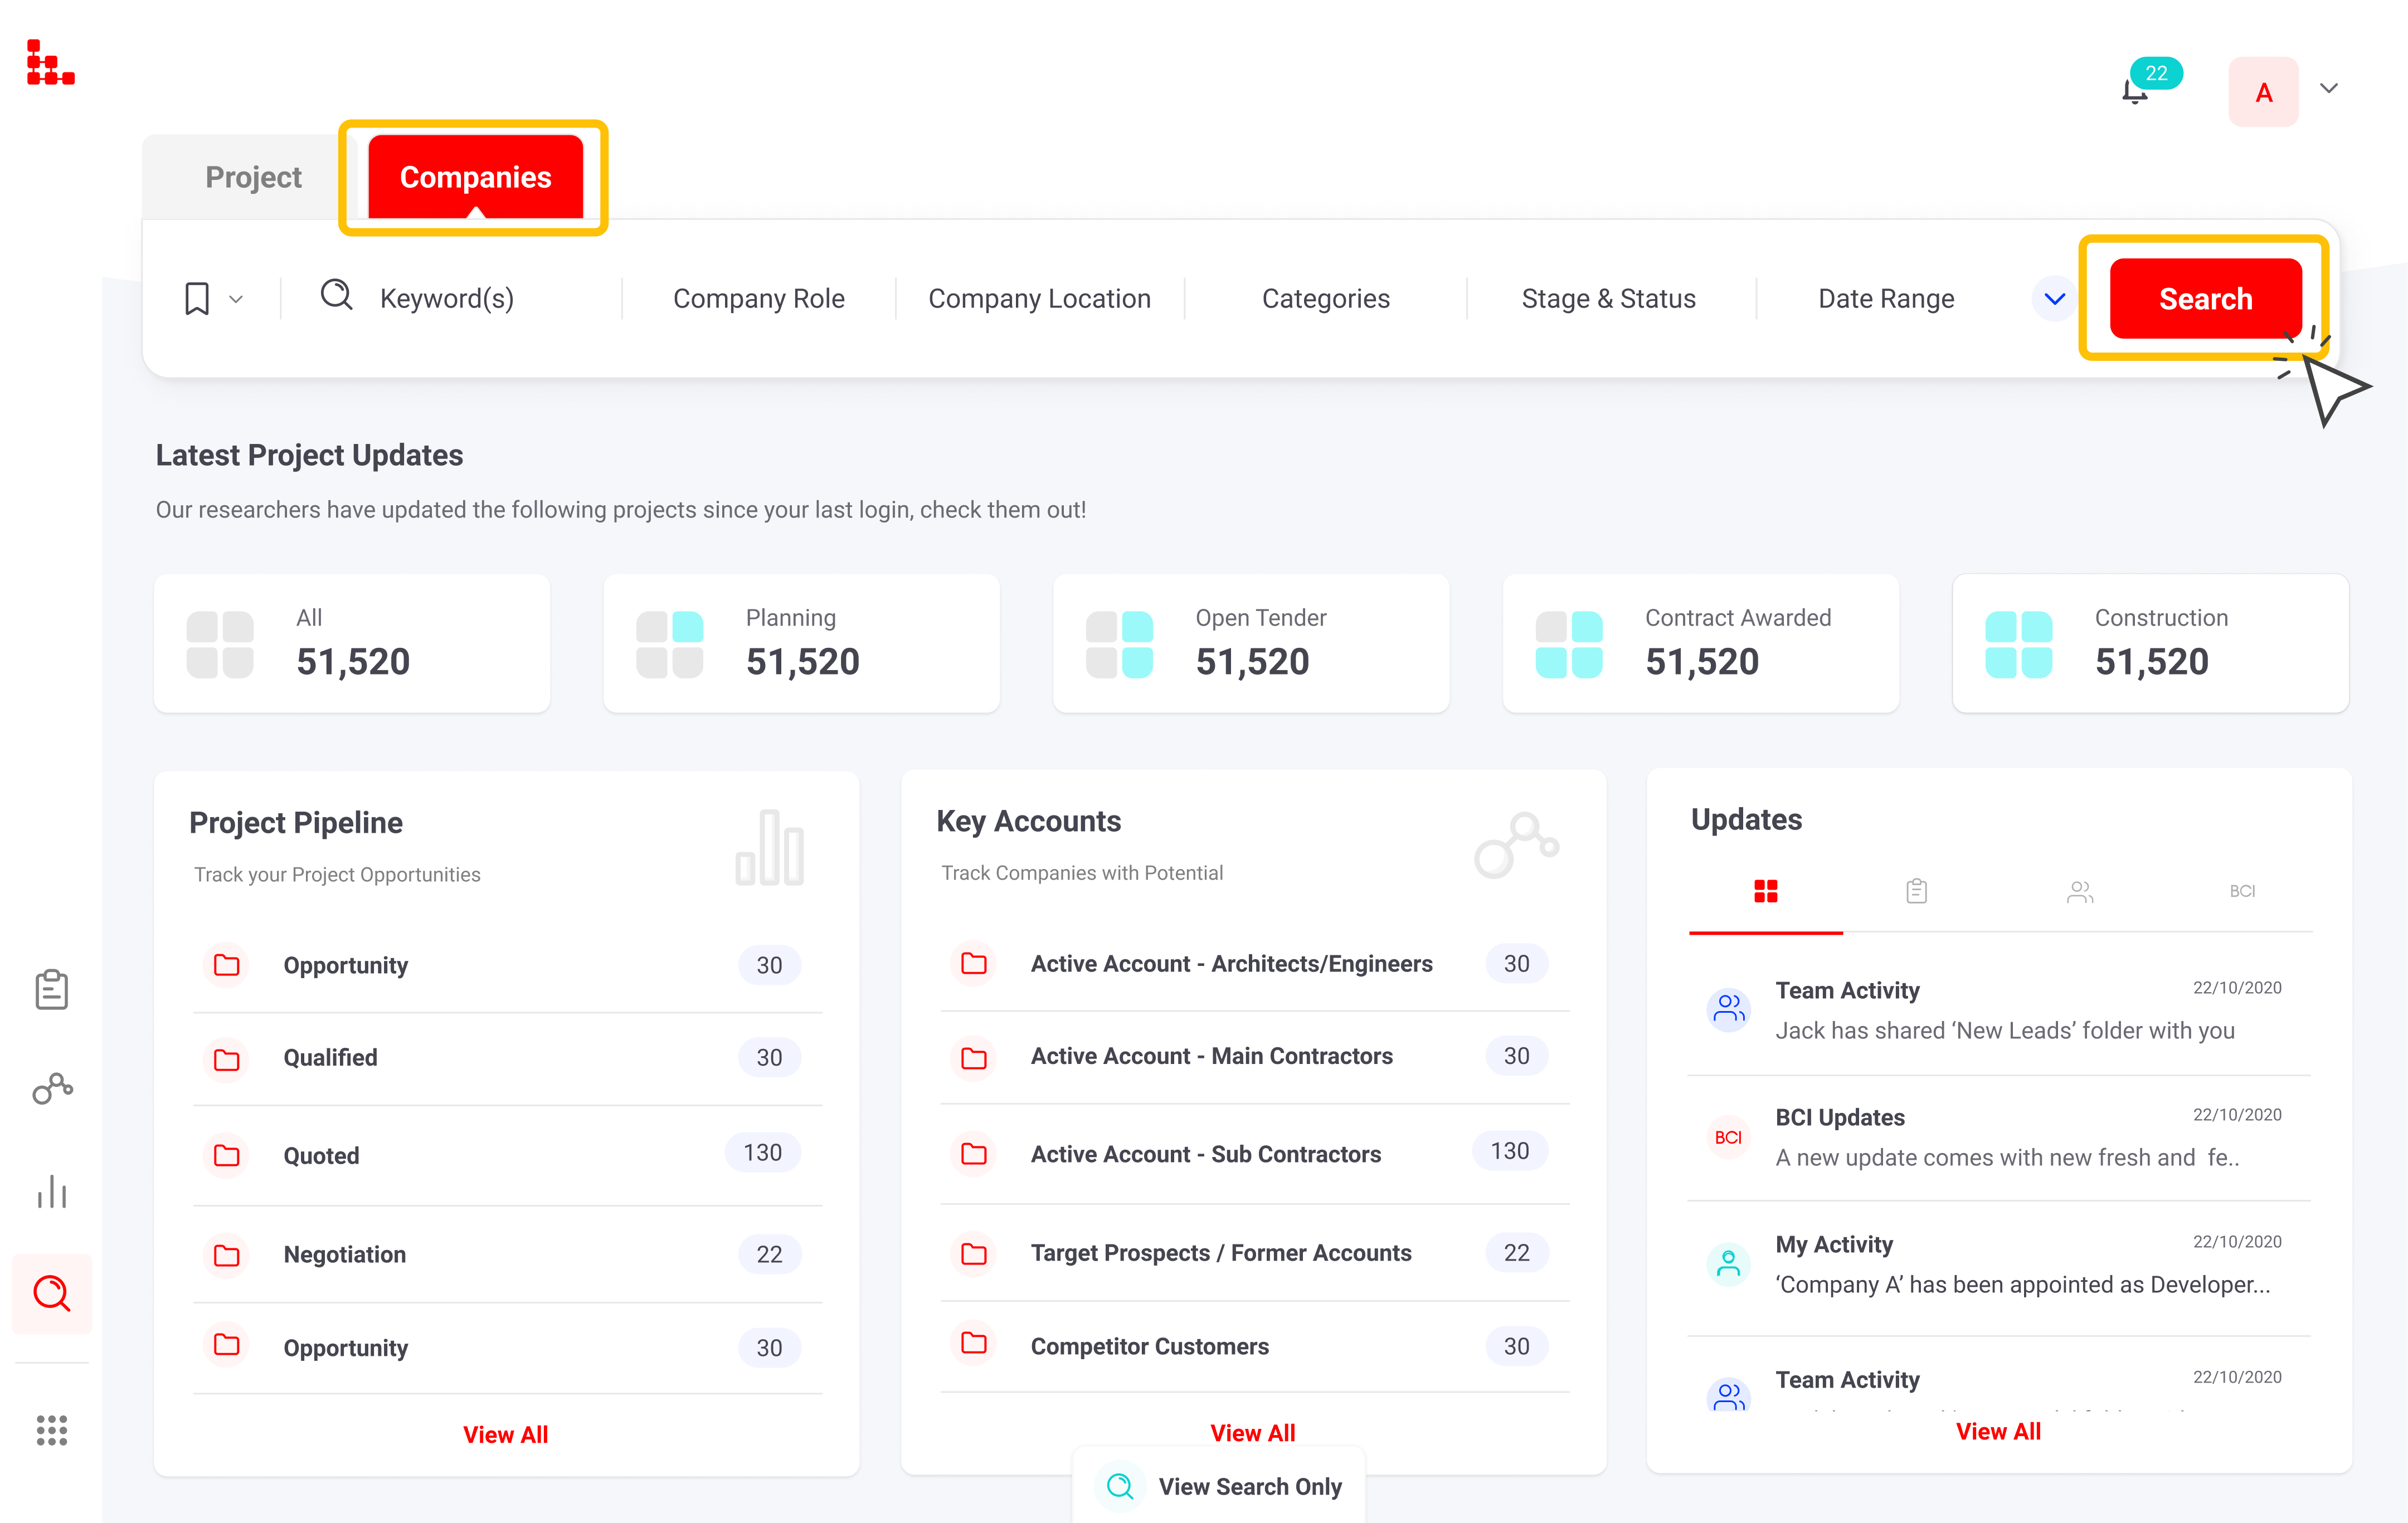Select the search icon in left sidebar
Image resolution: width=2408 pixels, height=1523 pixels.
[x=52, y=1293]
